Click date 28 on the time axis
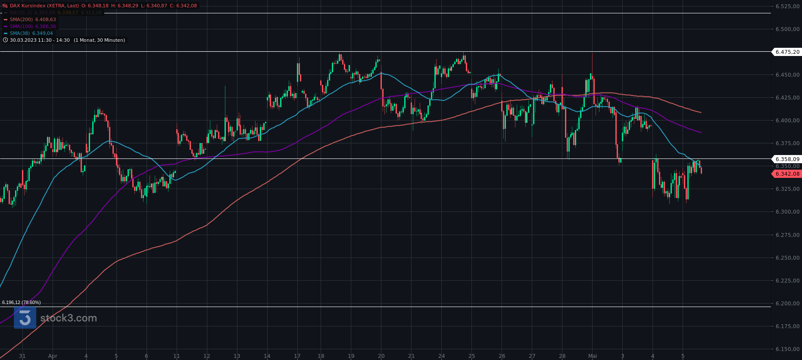Screen dimensions: 802x360 pyautogui.click(x=562, y=356)
